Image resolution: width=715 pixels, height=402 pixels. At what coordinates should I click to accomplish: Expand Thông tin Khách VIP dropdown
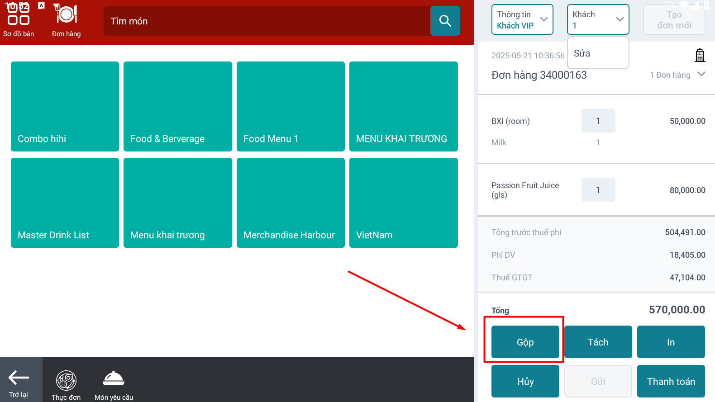click(522, 19)
